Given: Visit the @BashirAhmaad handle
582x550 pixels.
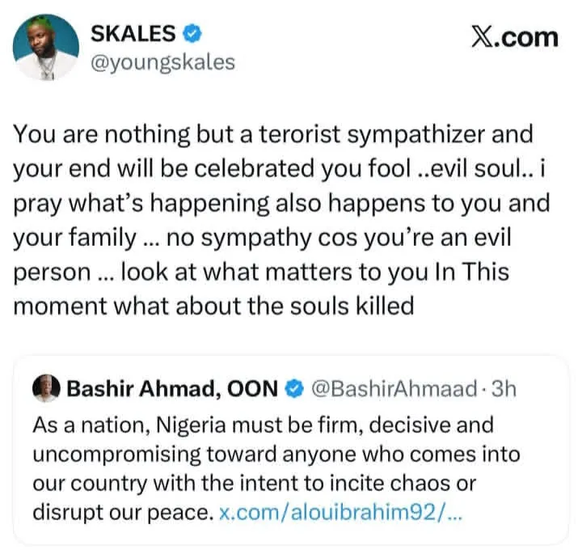Looking at the screenshot, I should pyautogui.click(x=394, y=390).
